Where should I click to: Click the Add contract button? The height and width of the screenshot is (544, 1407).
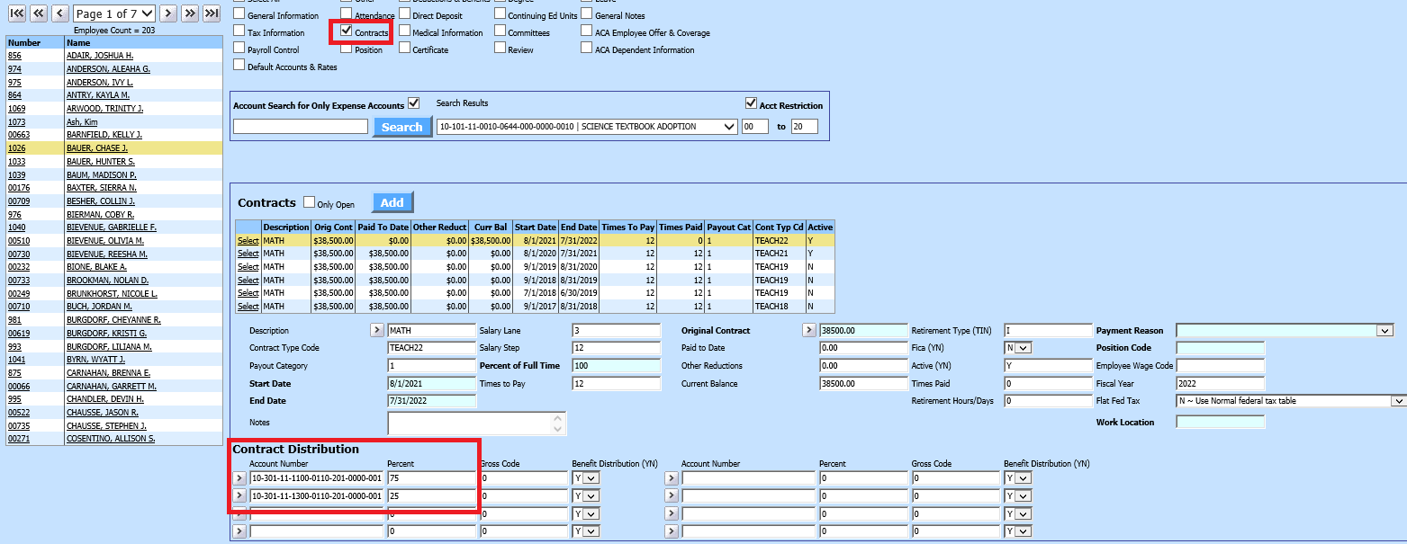click(x=392, y=202)
